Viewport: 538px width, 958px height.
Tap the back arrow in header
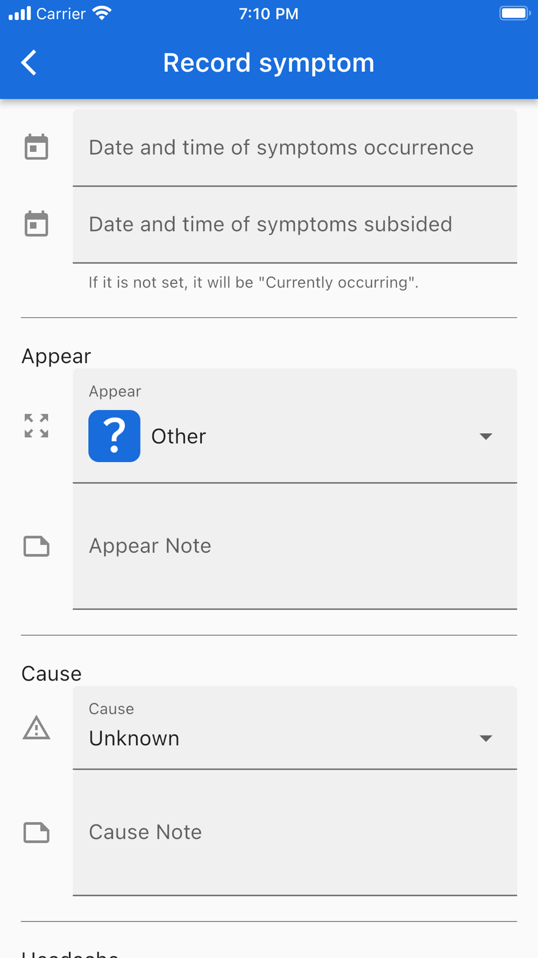pos(30,63)
